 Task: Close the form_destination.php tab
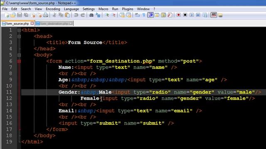[x=71, y=24]
